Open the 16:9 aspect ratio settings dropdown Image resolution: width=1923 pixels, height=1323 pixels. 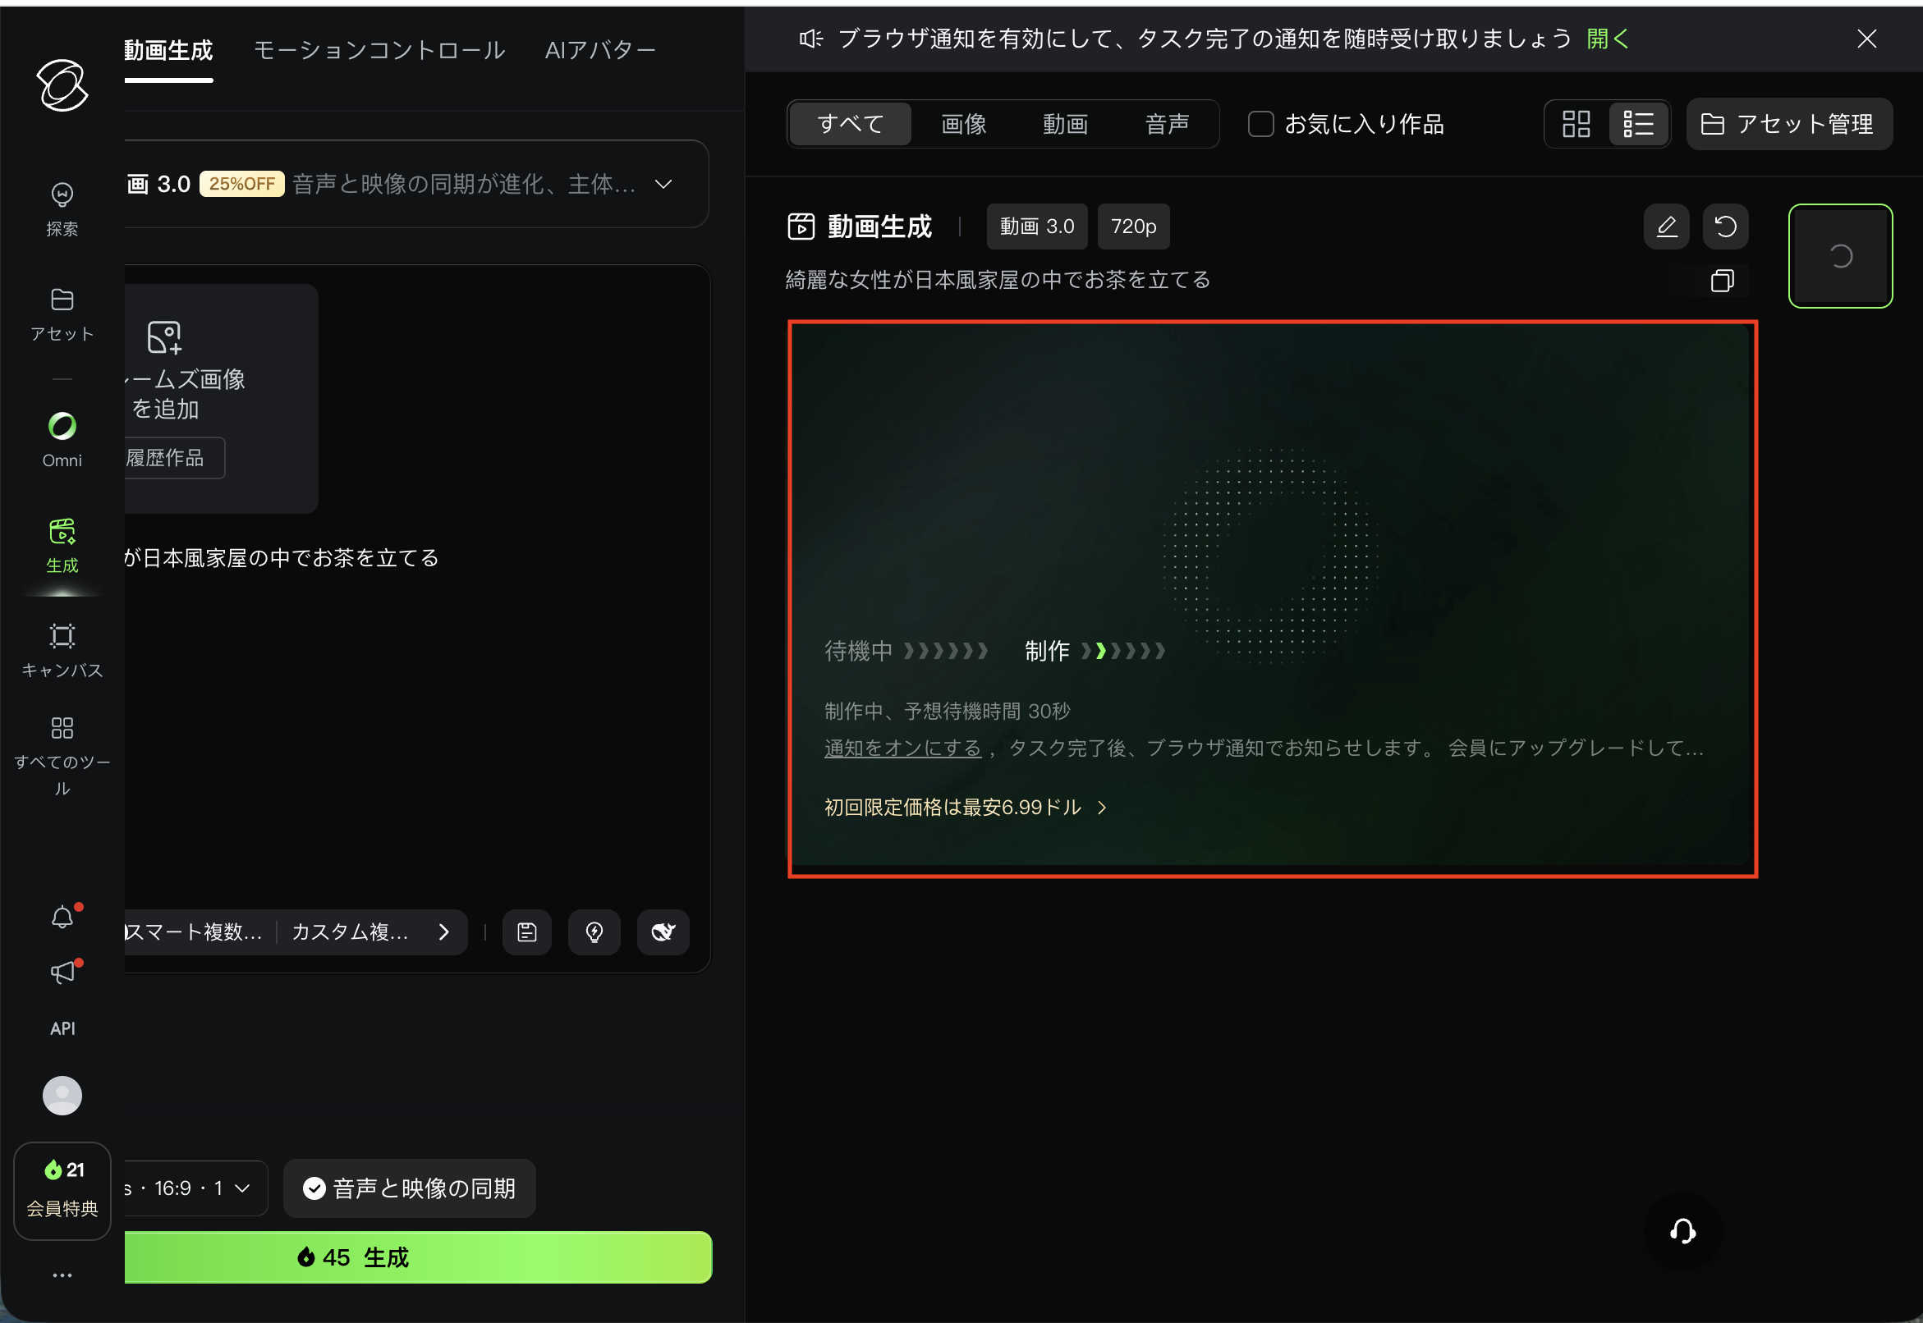192,1188
